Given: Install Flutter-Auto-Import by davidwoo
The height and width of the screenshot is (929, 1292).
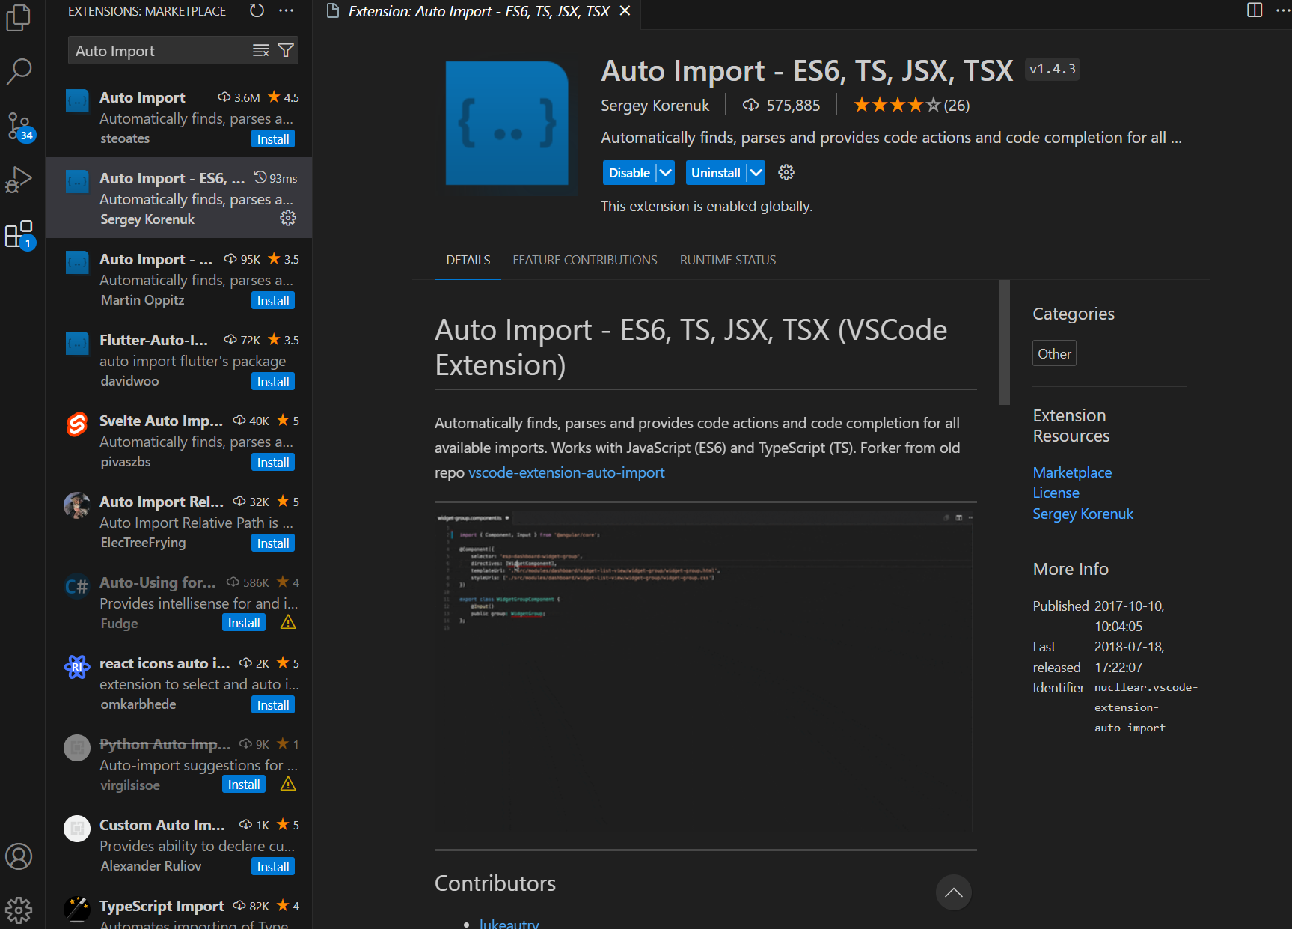Looking at the screenshot, I should pos(273,382).
